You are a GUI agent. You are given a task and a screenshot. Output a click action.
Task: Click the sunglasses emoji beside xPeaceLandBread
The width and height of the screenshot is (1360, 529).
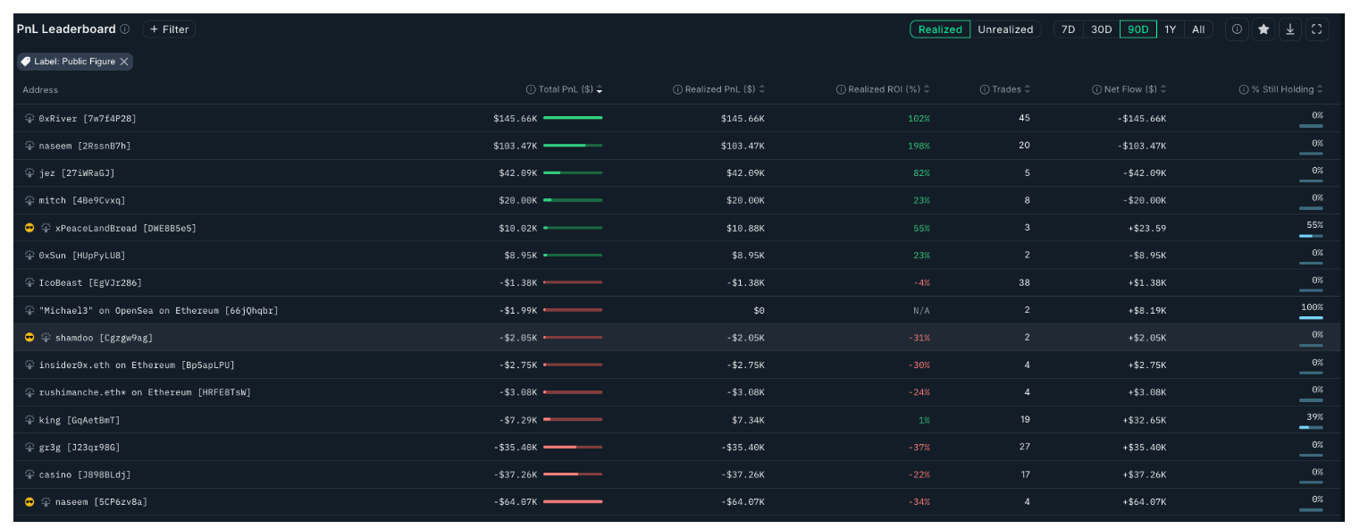pos(29,228)
